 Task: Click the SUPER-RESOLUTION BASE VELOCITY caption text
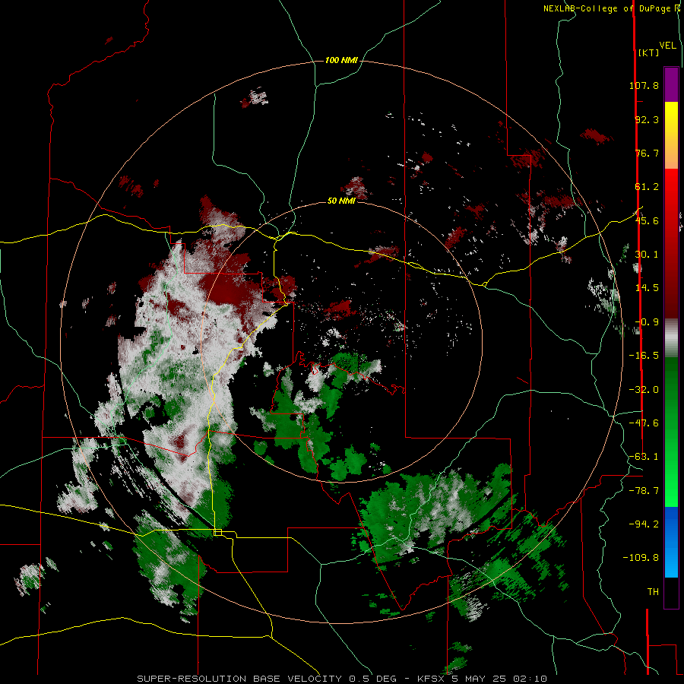239,679
